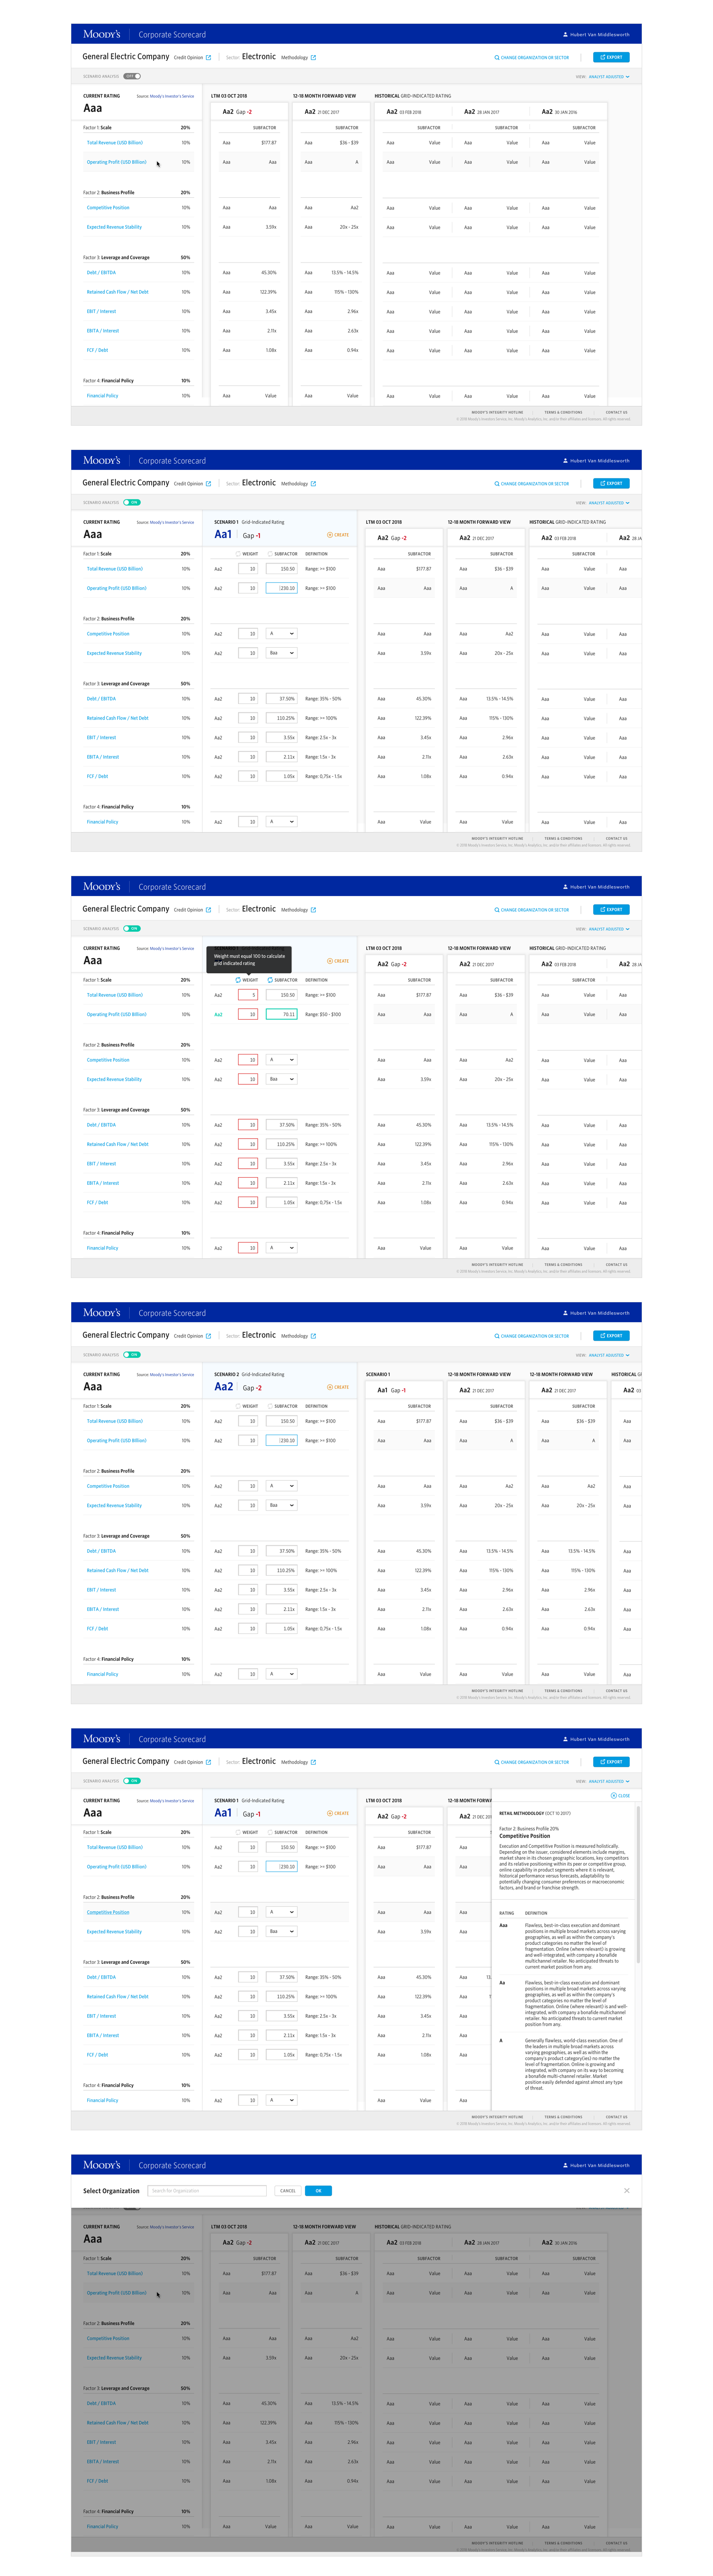Click user profile icon on Scenario 2 screen
Screen dimensions: 713x2576
tap(566, 1313)
